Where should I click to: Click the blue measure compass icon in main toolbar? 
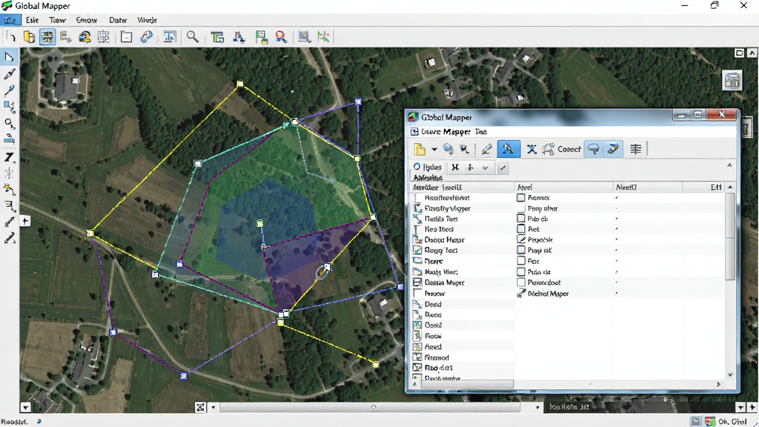coord(239,37)
